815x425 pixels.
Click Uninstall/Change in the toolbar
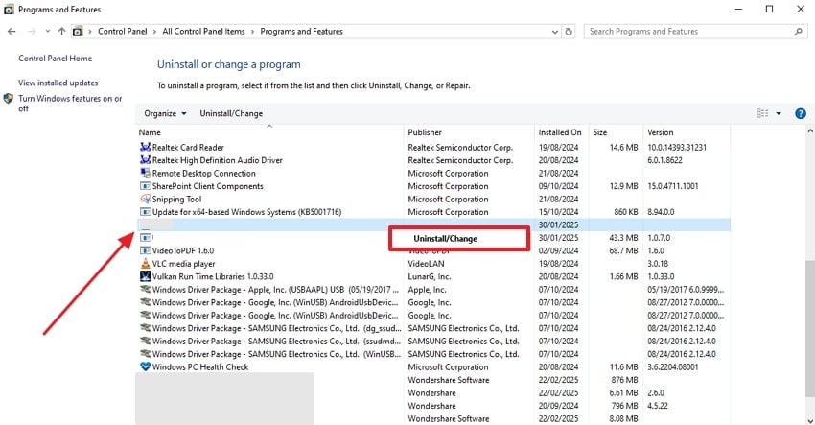231,113
